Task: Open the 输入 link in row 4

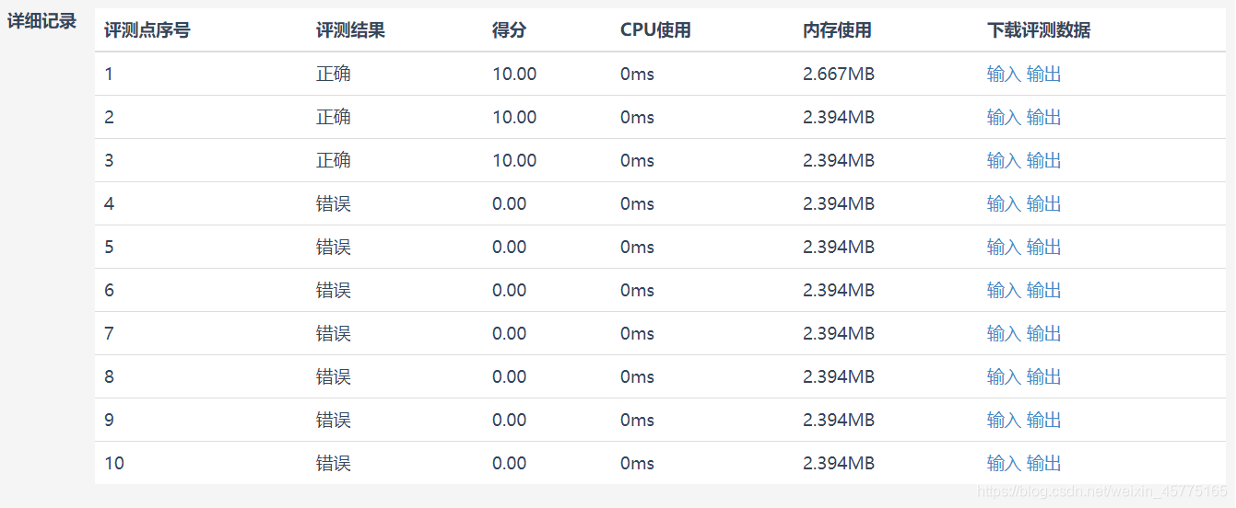Action: click(x=1004, y=203)
